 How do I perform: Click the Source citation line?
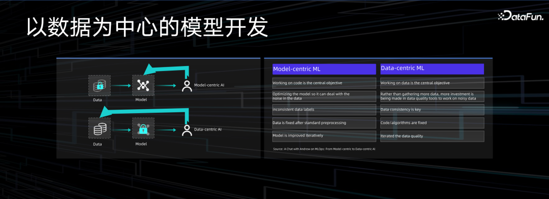(324, 149)
